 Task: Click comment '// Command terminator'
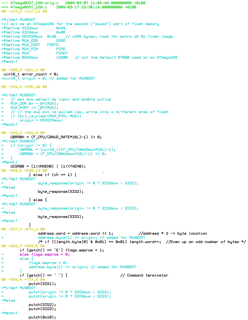pos(144,275)
